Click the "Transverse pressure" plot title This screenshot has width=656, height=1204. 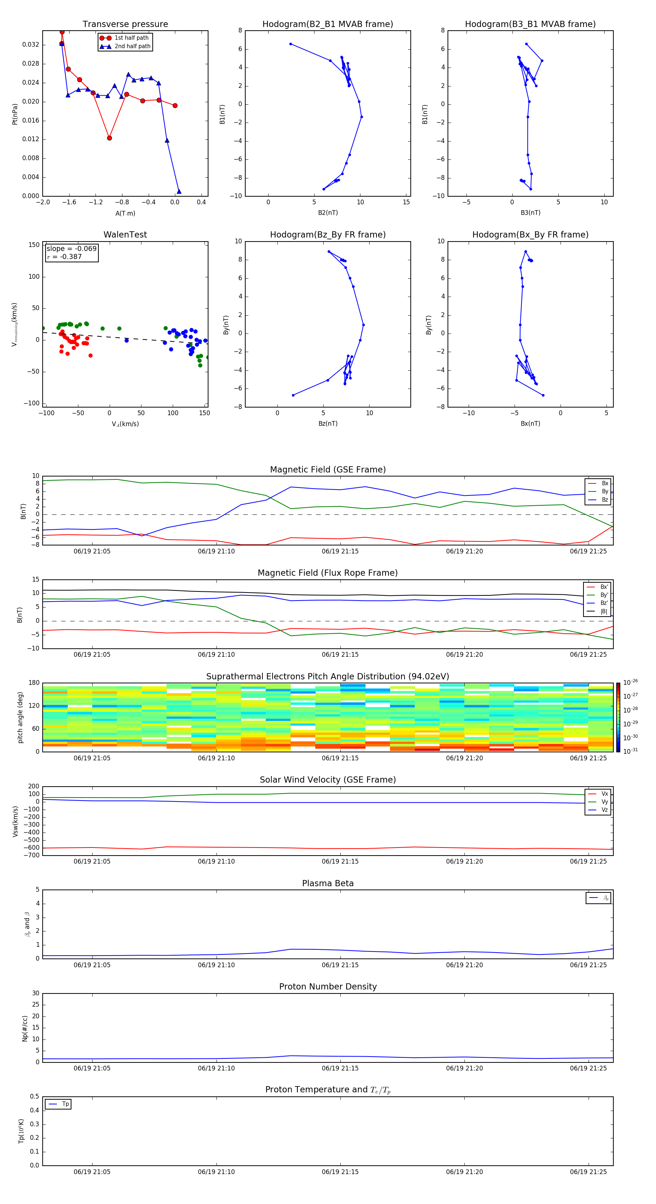pos(125,24)
